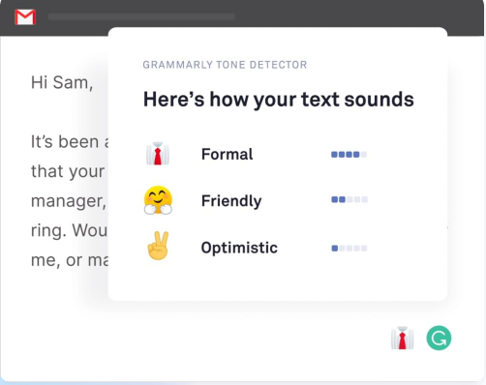Click the necktie tone icon beside Grammarly button
This screenshot has width=486, height=385.
click(x=402, y=339)
